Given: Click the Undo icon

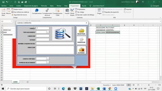Looking at the screenshot, I should pos(7,2).
